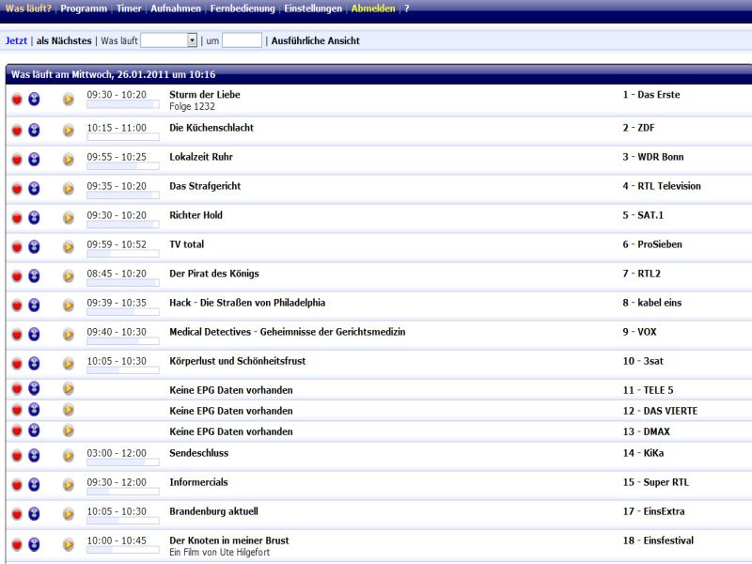This screenshot has height=564, width=752.
Task: Open help via the '?' link
Action: (407, 8)
